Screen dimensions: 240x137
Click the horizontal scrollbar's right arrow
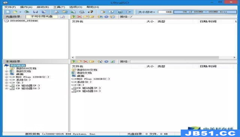234,57
